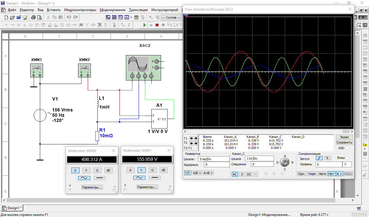Viewport: 369px width, 217px height.
Task: Set XMM2 multimeter to voltage V mode
Action: [x=87, y=170]
